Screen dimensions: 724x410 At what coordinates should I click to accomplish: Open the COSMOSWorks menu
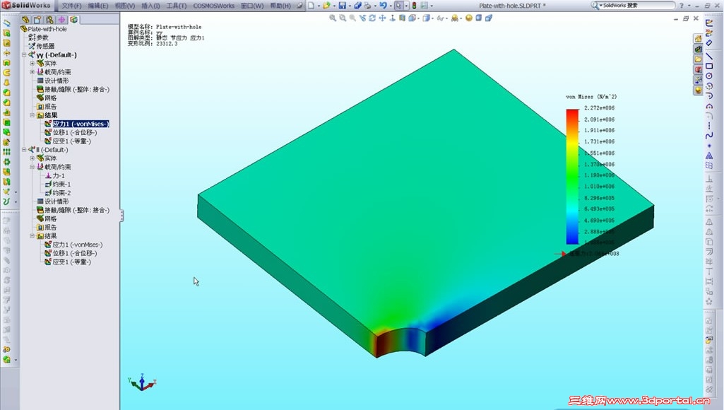pyautogui.click(x=214, y=6)
